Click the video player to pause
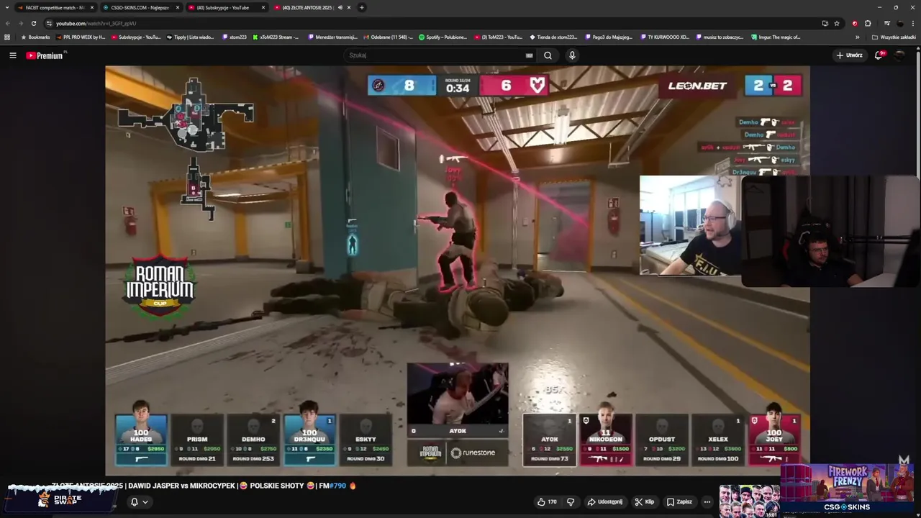This screenshot has width=921, height=518. click(457, 270)
